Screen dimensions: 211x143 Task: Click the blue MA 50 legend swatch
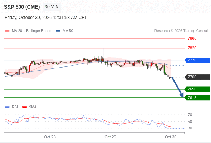coord(58,31)
